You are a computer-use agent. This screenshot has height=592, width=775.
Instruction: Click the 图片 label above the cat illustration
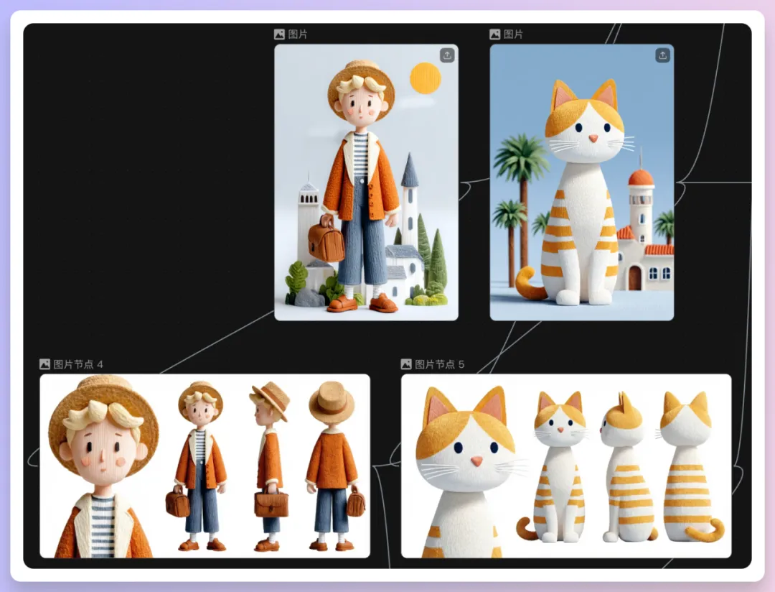click(513, 34)
